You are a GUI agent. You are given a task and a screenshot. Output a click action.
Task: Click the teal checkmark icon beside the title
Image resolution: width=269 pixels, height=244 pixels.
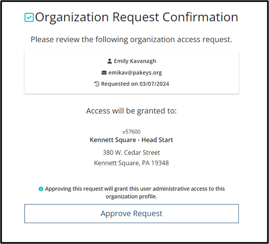pyautogui.click(x=29, y=17)
